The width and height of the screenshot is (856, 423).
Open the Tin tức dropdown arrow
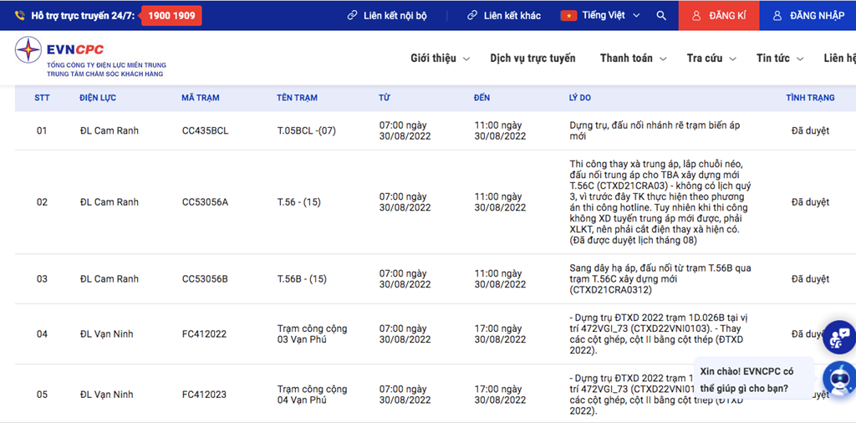800,59
